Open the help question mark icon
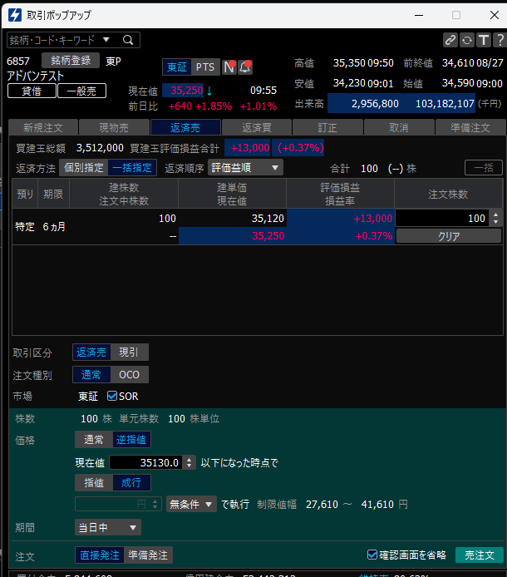This screenshot has height=577, width=507. (500, 40)
